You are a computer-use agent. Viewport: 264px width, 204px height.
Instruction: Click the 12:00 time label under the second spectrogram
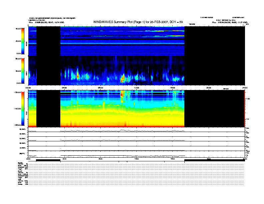tap(137, 88)
